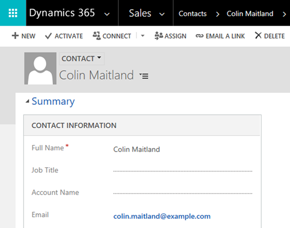Viewport: 290px width, 228px height.
Task: Go to Contacts in the breadcrumb
Action: pos(192,14)
